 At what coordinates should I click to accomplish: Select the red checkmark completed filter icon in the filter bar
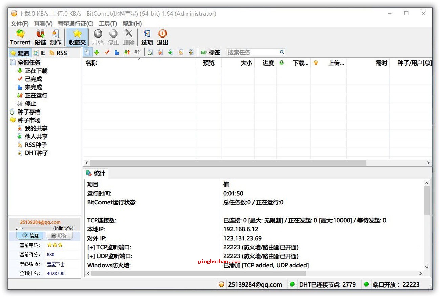pyautogui.click(x=107, y=52)
